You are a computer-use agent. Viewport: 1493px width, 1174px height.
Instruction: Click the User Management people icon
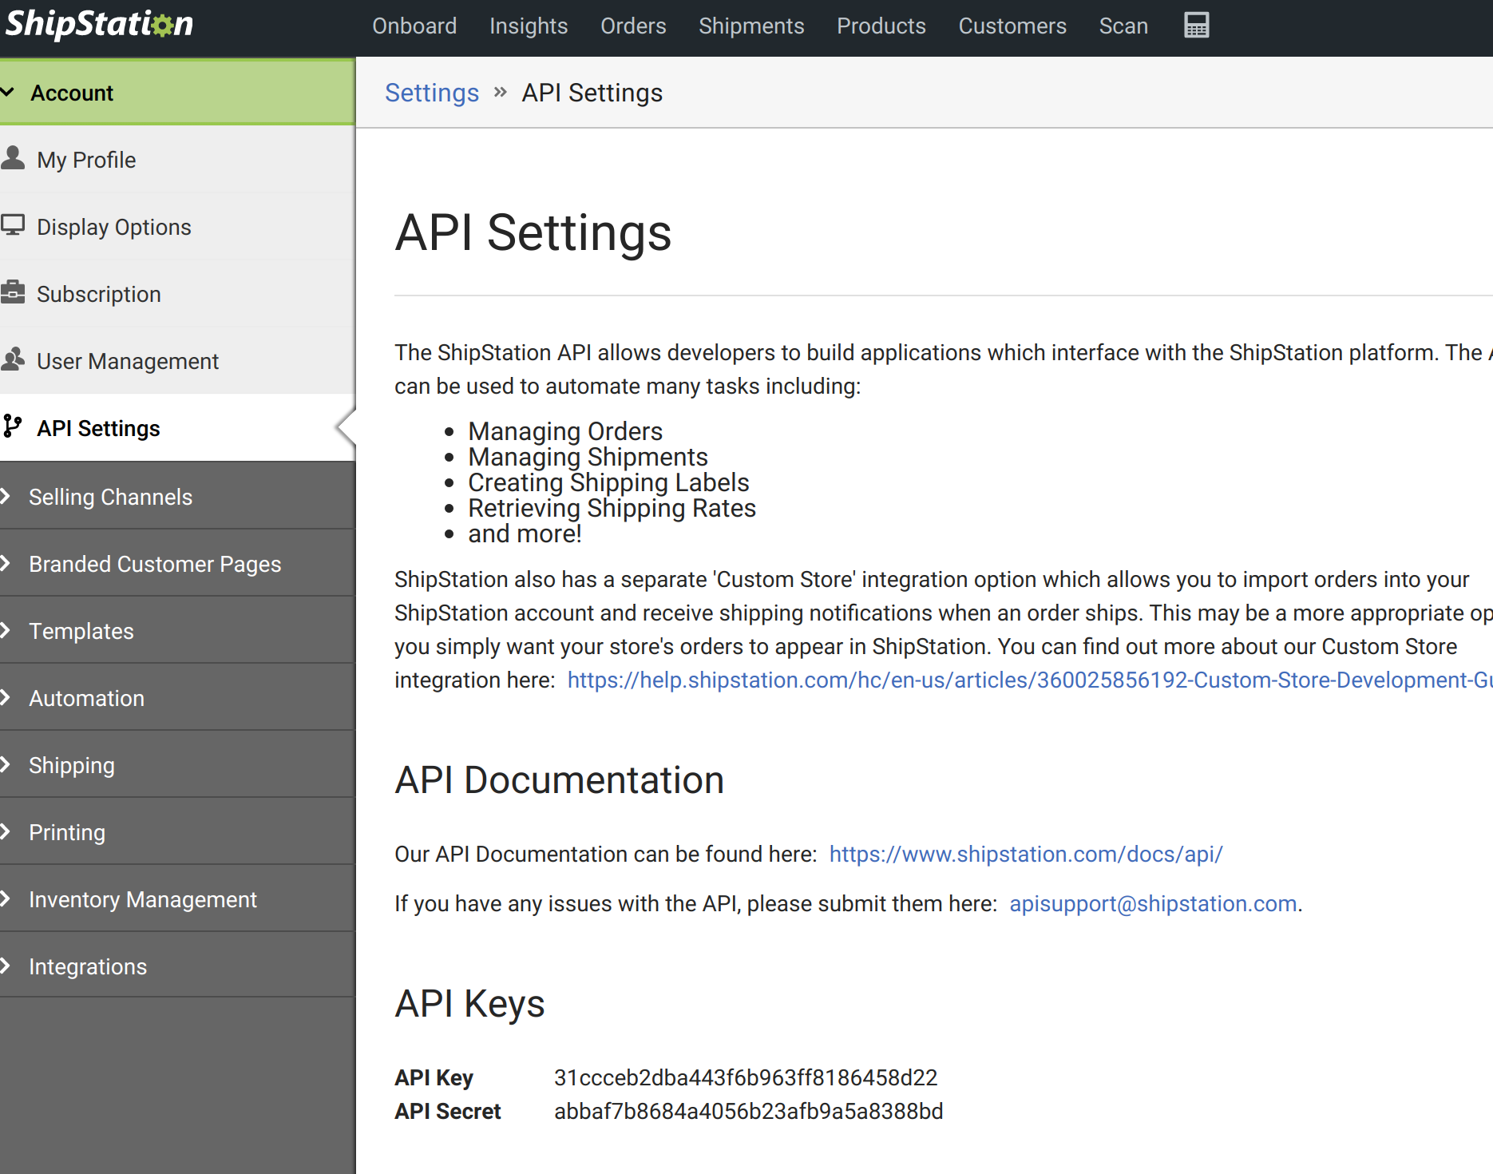pyautogui.click(x=13, y=359)
